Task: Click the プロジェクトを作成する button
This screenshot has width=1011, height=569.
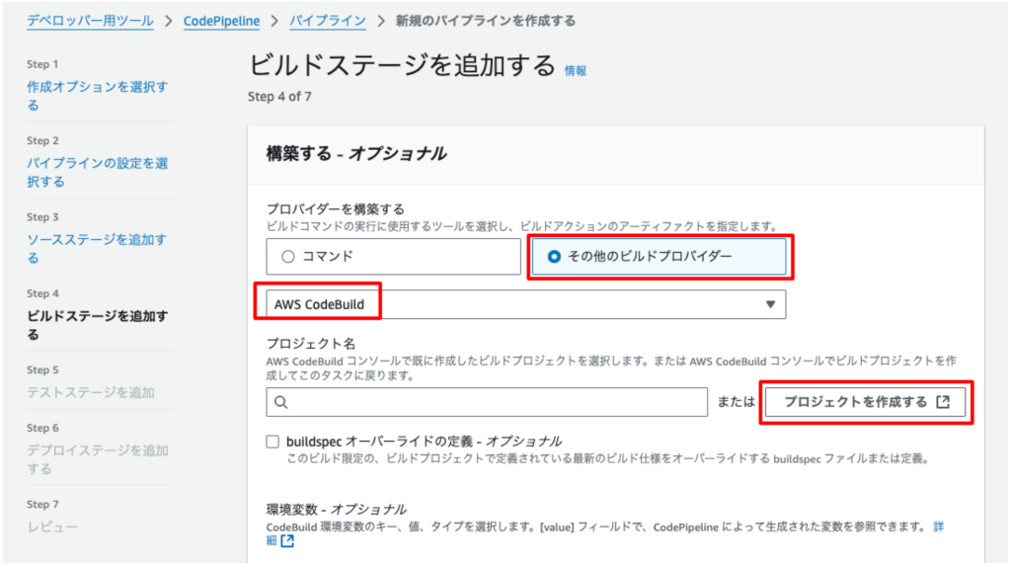Action: click(x=865, y=402)
